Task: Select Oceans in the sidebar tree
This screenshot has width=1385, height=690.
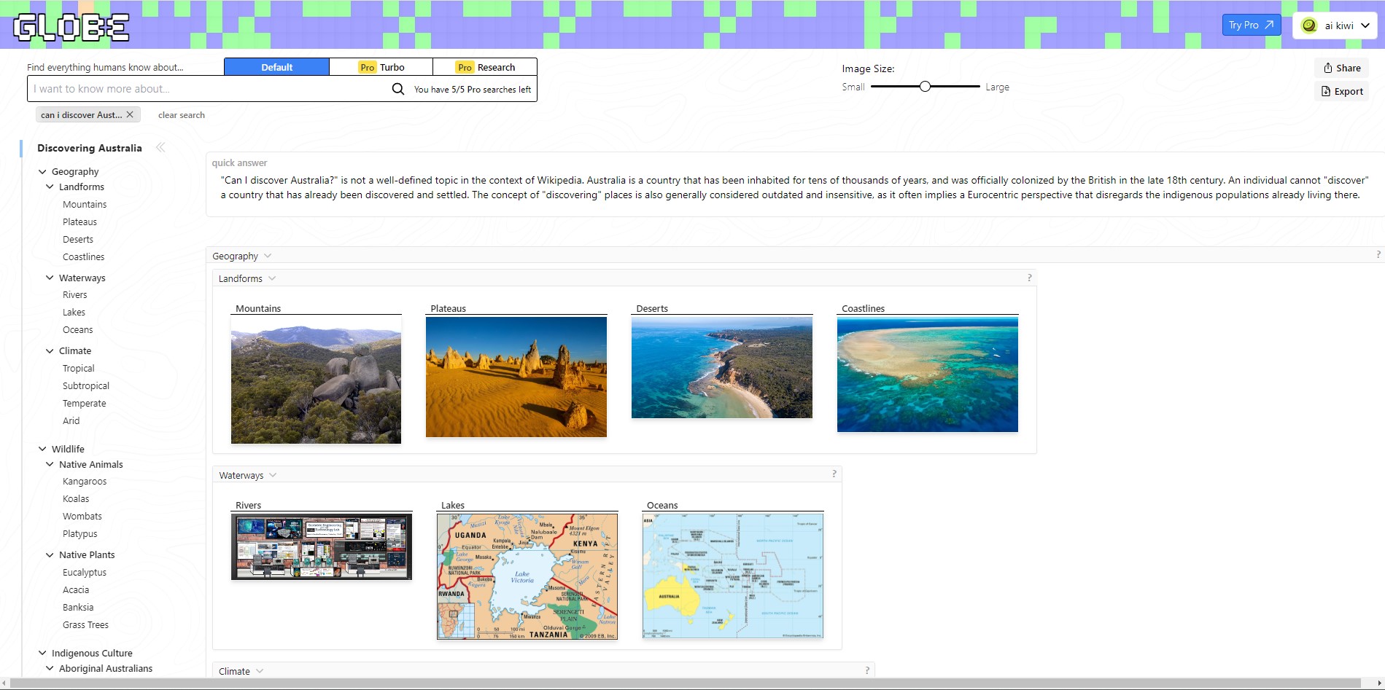Action: [x=78, y=329]
